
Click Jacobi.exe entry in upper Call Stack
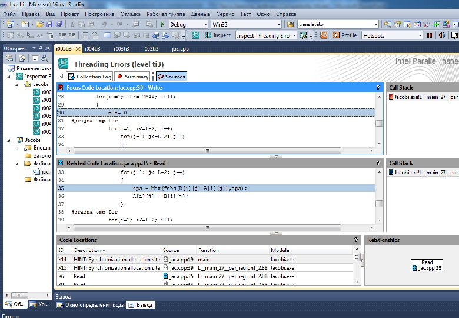click(x=423, y=97)
